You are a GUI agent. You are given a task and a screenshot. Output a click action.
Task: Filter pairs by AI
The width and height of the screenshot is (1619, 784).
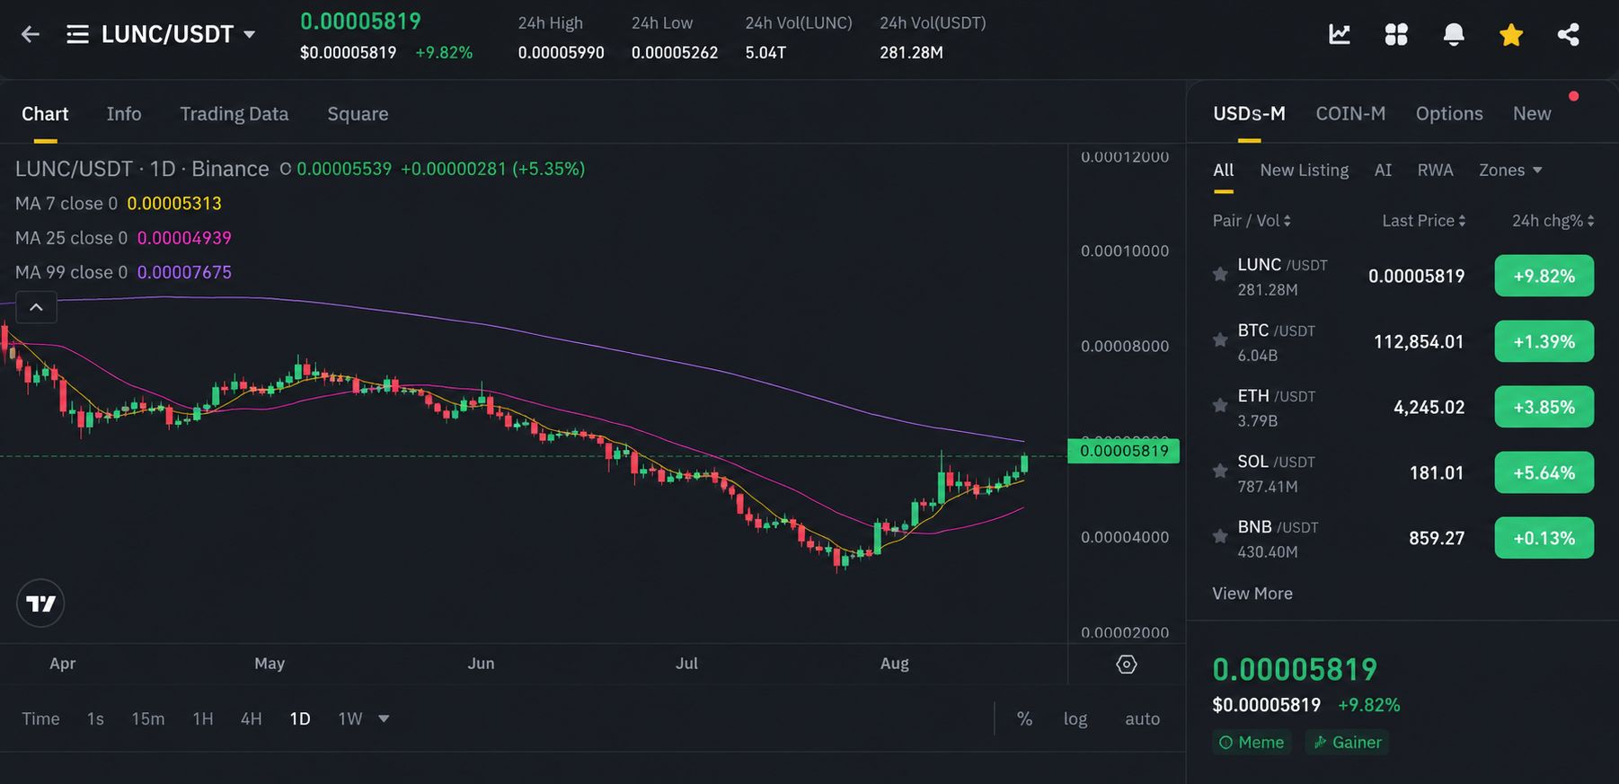1383,171
